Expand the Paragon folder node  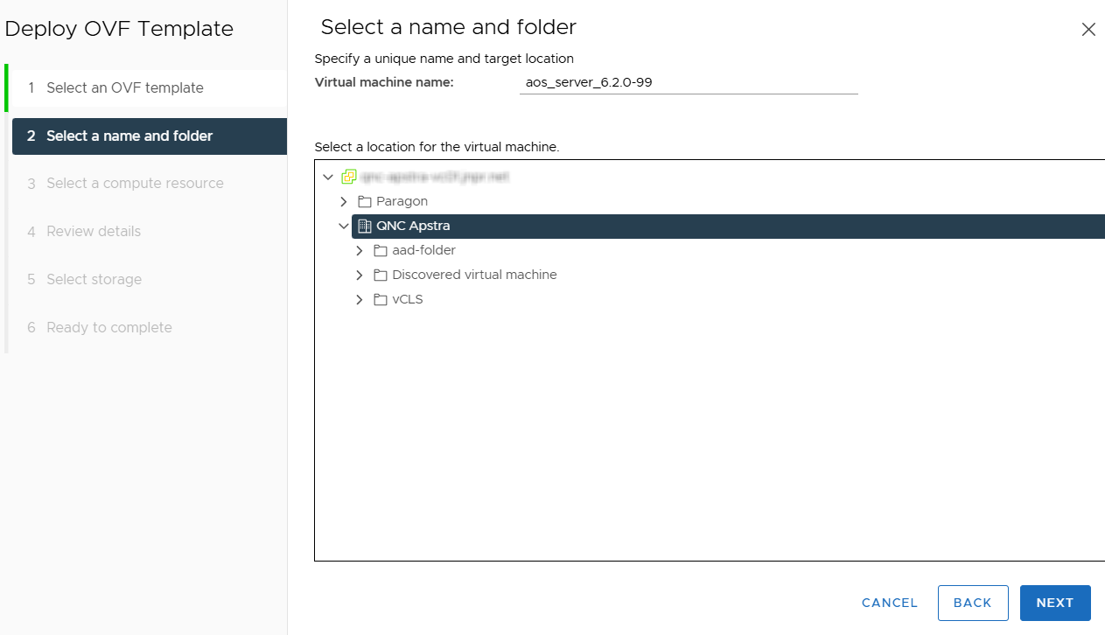click(343, 201)
